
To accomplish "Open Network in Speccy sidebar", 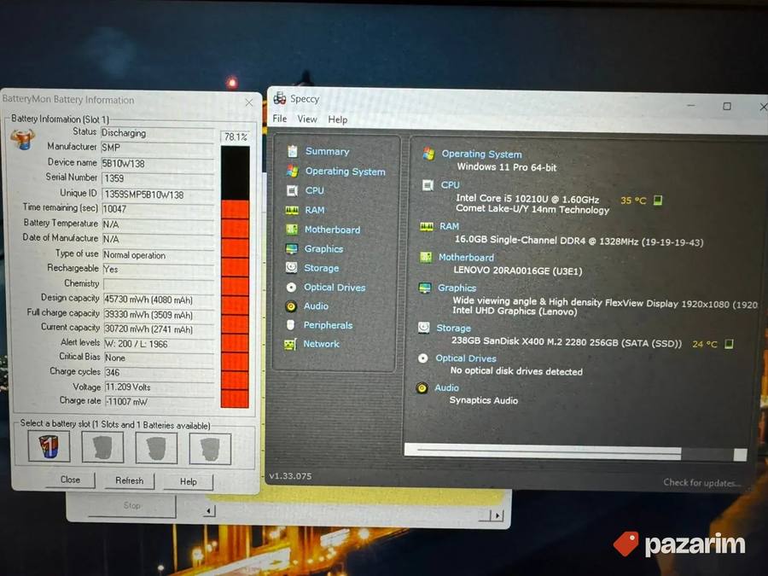I will coord(321,344).
